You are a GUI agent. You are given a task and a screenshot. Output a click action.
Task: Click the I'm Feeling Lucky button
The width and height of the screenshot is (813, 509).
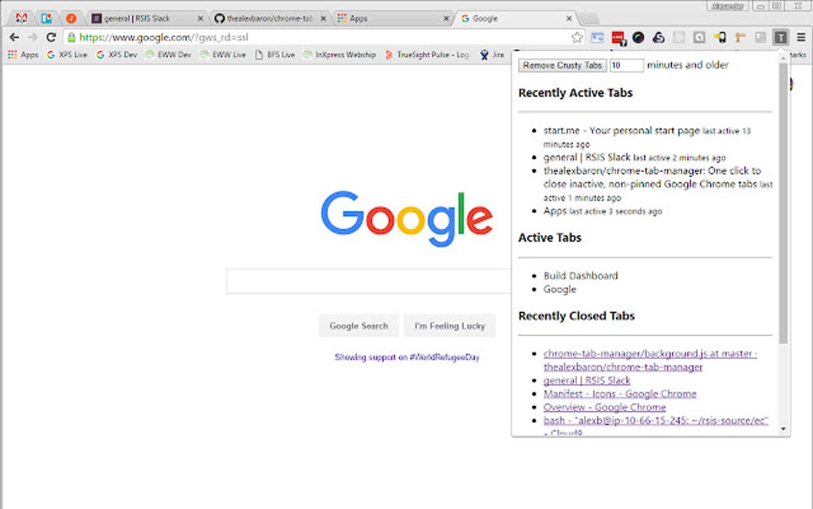pyautogui.click(x=449, y=326)
